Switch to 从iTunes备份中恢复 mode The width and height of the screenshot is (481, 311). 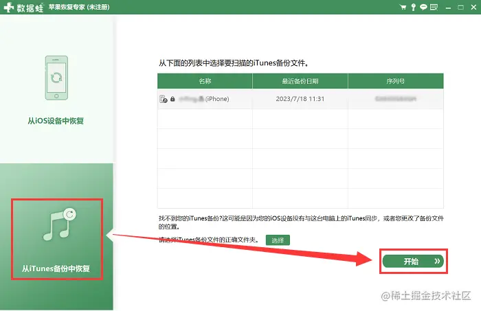click(56, 268)
